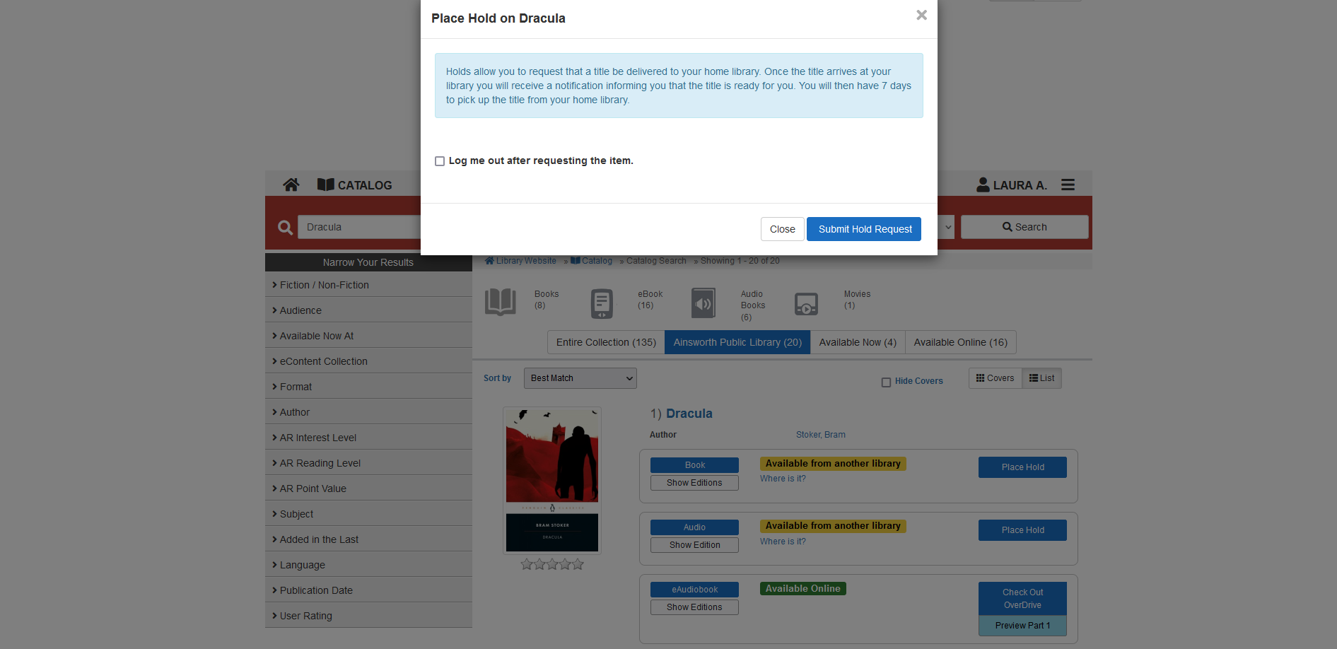Viewport: 1337px width, 649px height.
Task: Open the Sort by Best Match dropdown
Action: 580,378
